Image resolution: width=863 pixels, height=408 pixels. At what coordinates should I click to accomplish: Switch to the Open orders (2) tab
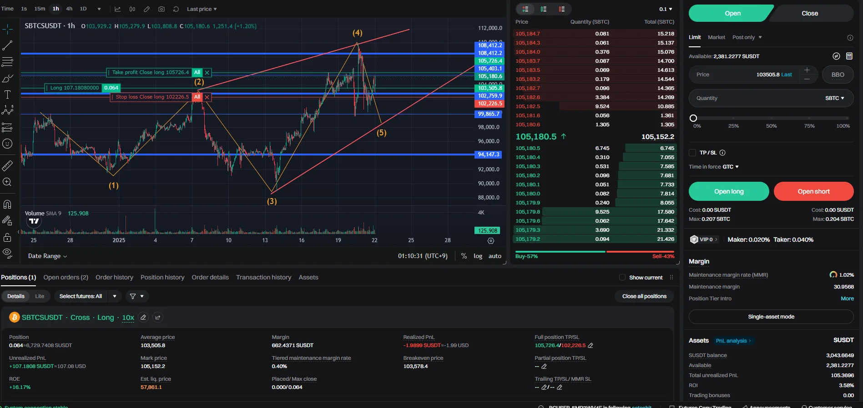click(66, 277)
